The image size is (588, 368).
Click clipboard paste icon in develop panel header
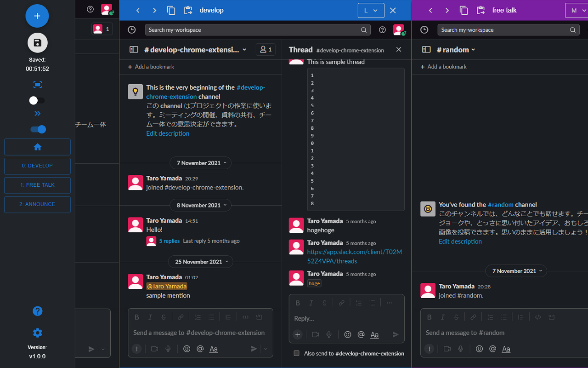click(x=188, y=10)
